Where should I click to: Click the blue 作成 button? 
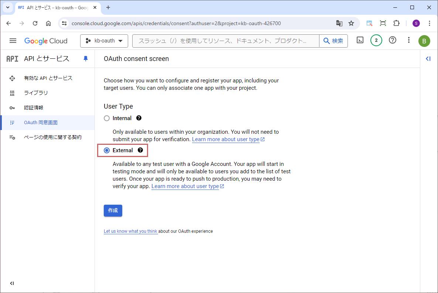pos(113,210)
